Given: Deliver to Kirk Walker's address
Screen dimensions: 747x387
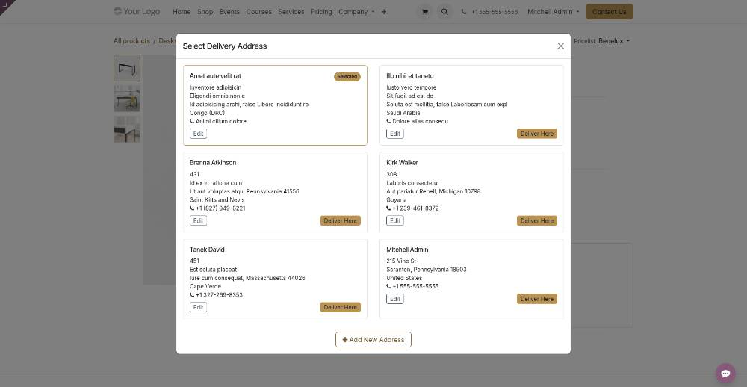Looking at the screenshot, I should [537, 220].
